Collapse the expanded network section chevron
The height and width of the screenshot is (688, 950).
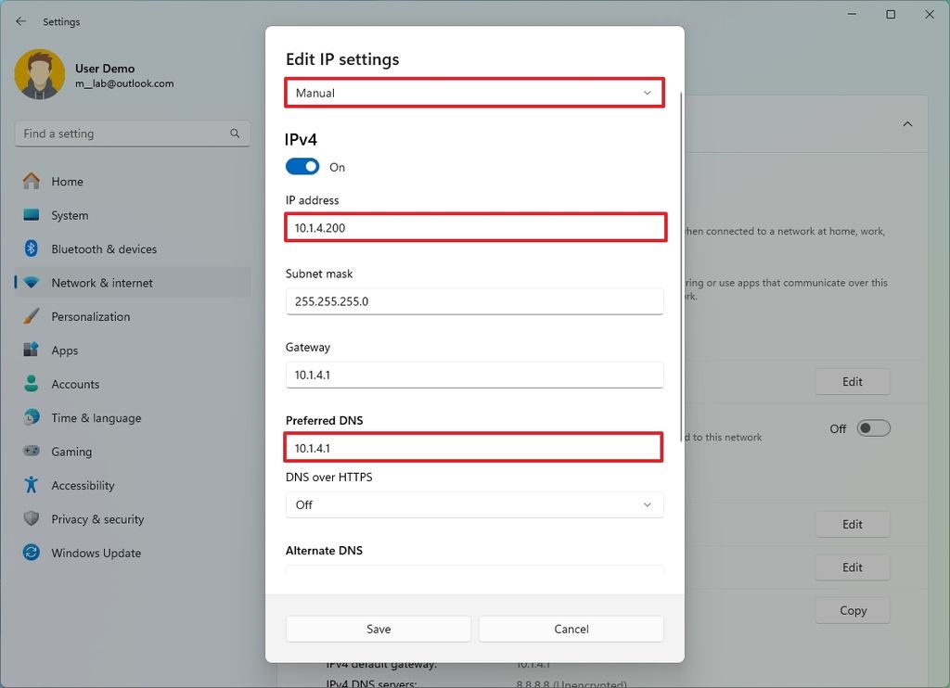pos(907,122)
